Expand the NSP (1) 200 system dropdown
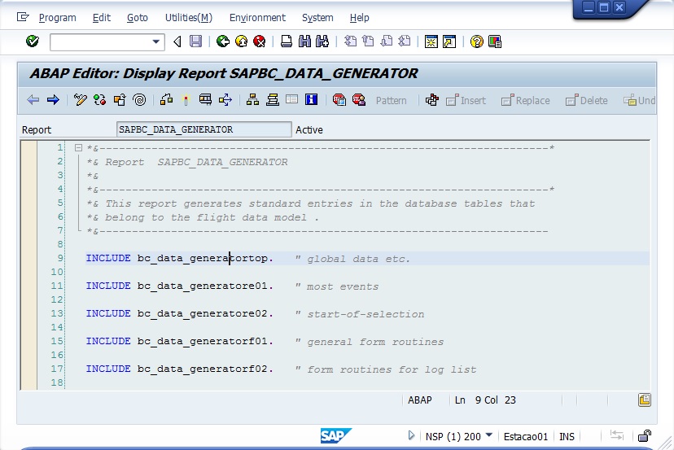Screen dimensions: 674x450 pyautogui.click(x=488, y=435)
